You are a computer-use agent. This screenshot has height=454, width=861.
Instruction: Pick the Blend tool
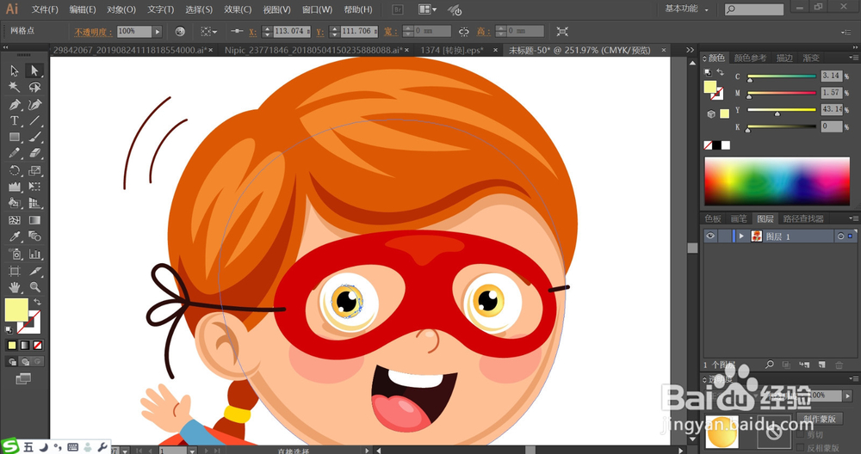(x=34, y=236)
